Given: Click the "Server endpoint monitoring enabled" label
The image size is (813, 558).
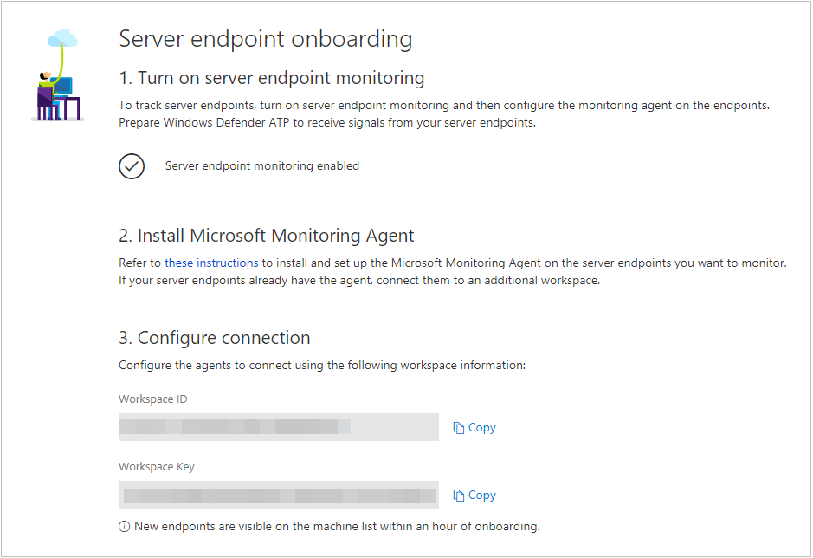Looking at the screenshot, I should pyautogui.click(x=261, y=165).
